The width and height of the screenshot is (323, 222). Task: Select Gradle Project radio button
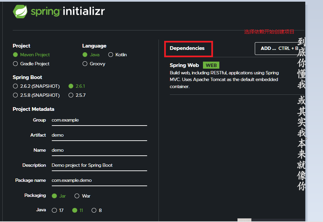pyautogui.click(x=15, y=64)
